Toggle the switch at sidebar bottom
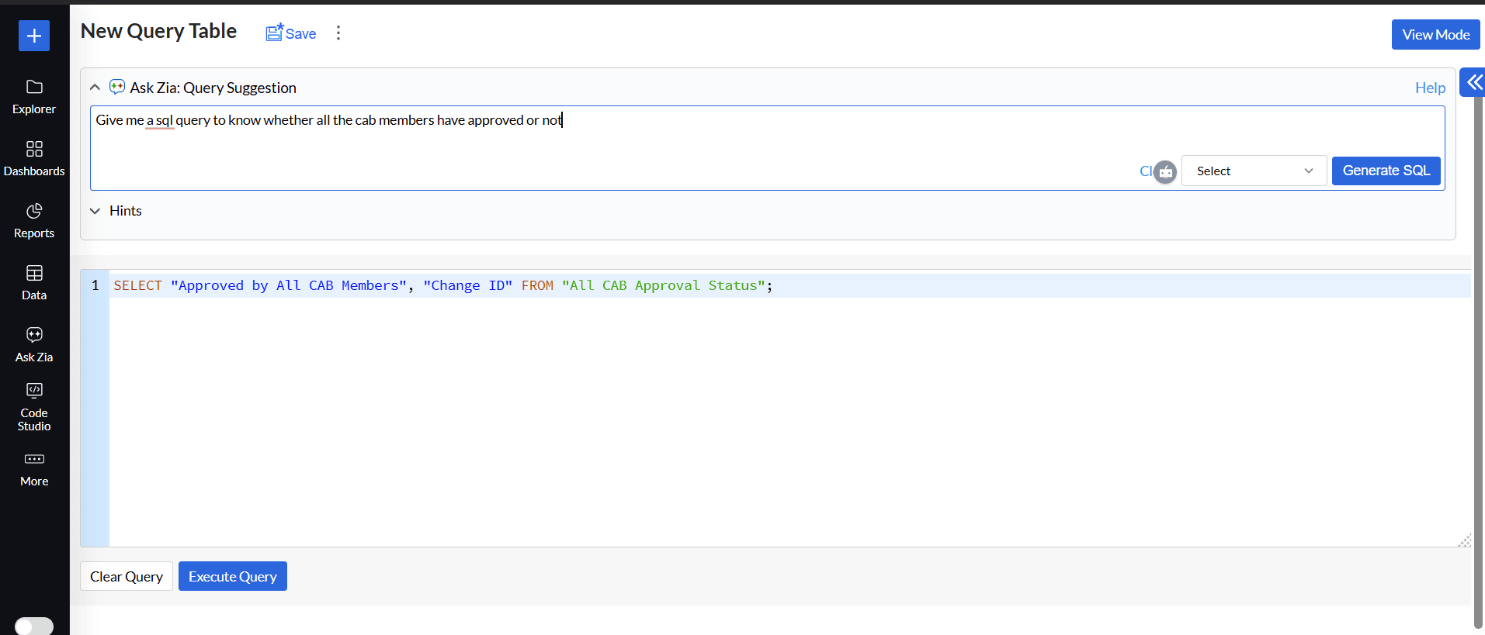 pyautogui.click(x=34, y=626)
